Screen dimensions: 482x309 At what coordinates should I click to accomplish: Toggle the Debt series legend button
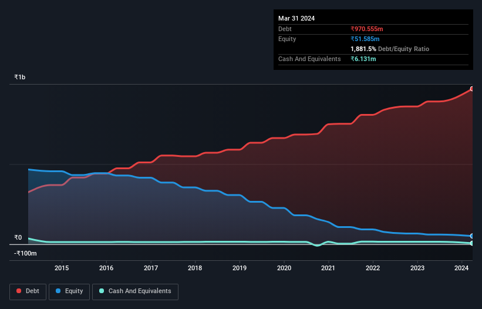point(28,291)
